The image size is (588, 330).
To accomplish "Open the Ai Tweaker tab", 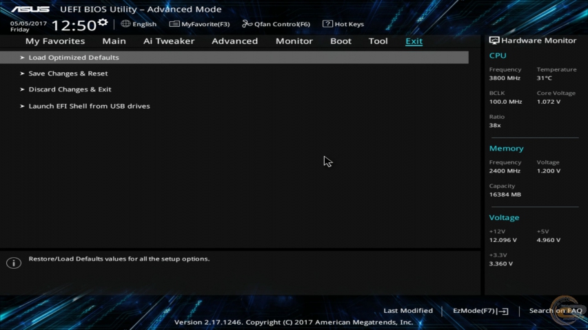I will click(169, 41).
